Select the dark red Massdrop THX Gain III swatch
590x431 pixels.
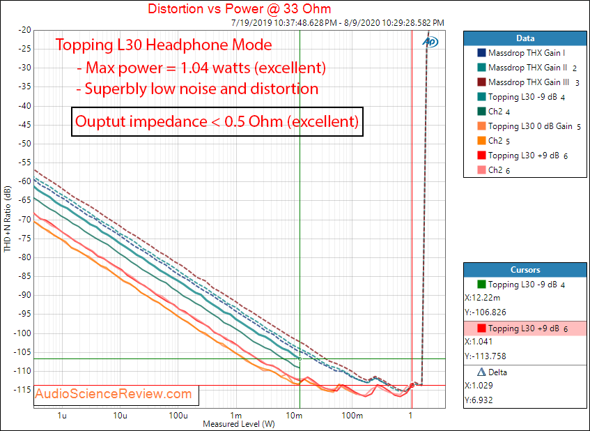pyautogui.click(x=481, y=82)
